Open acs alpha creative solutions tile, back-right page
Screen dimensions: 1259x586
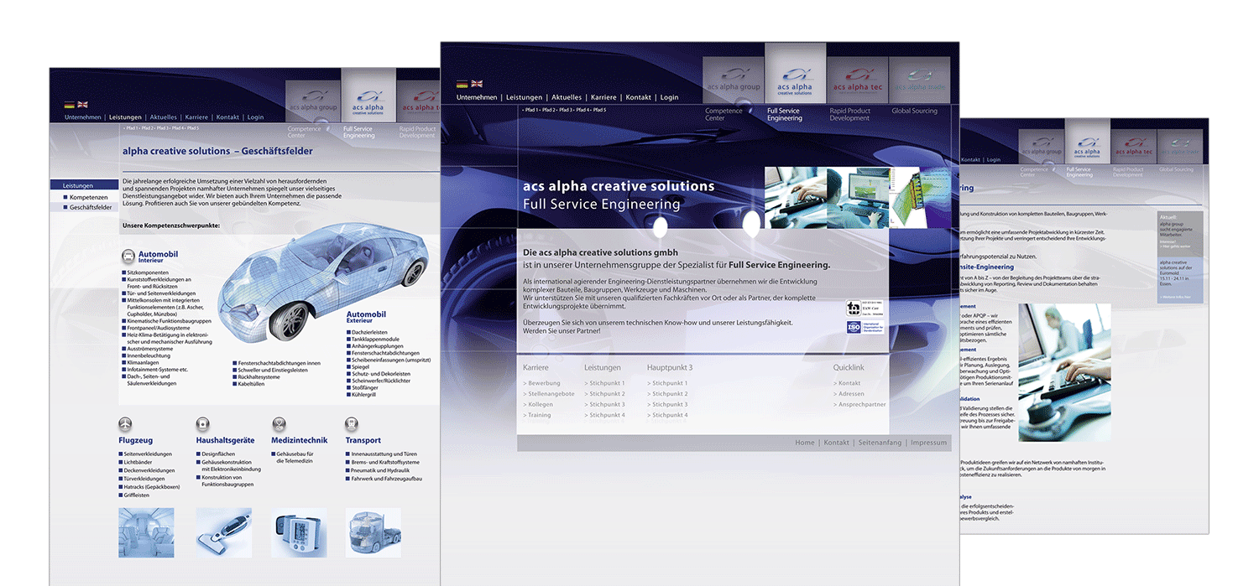(1088, 143)
